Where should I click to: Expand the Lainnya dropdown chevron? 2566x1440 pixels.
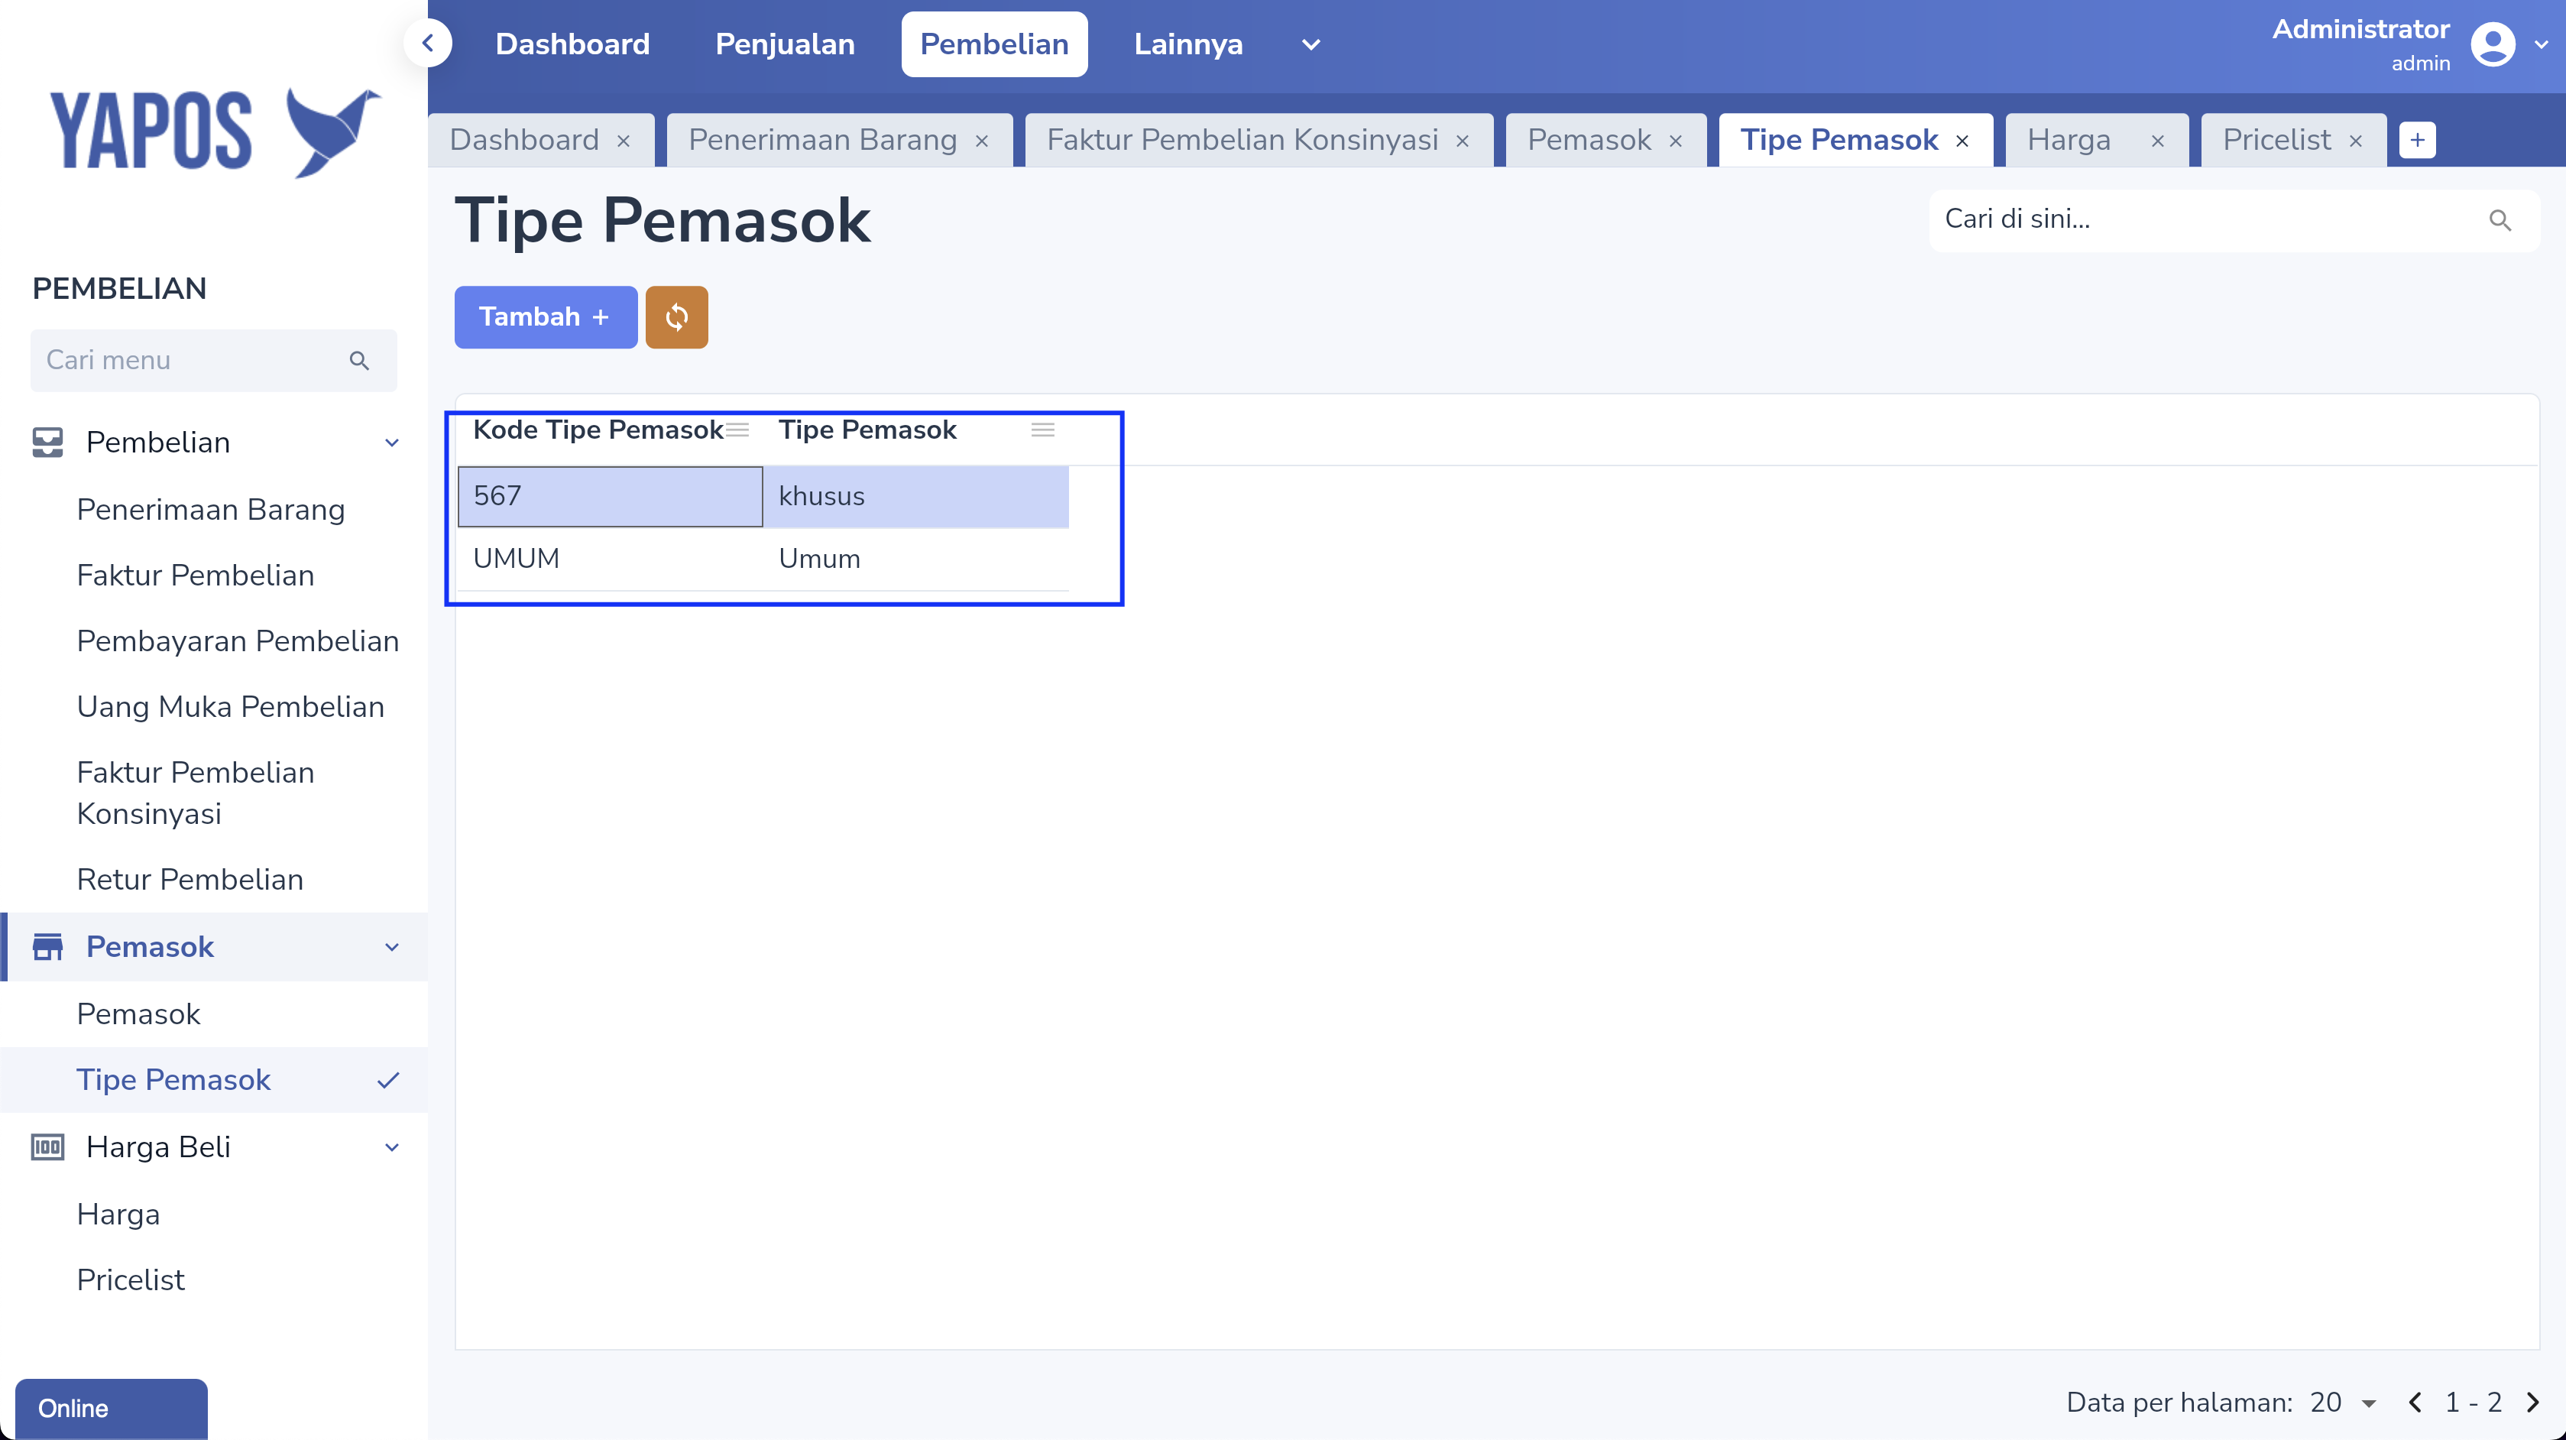[x=1311, y=45]
